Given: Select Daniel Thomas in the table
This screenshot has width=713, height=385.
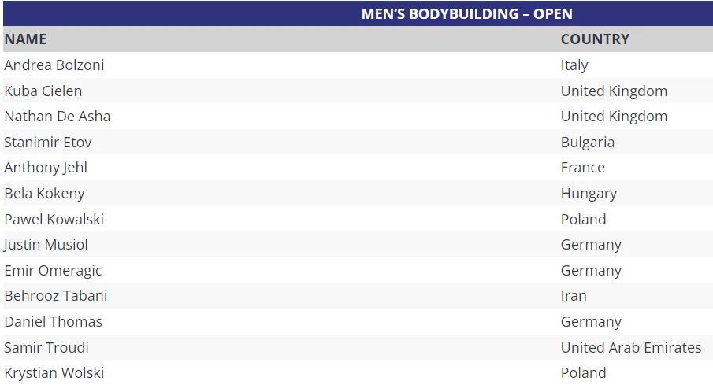Looking at the screenshot, I should [54, 322].
